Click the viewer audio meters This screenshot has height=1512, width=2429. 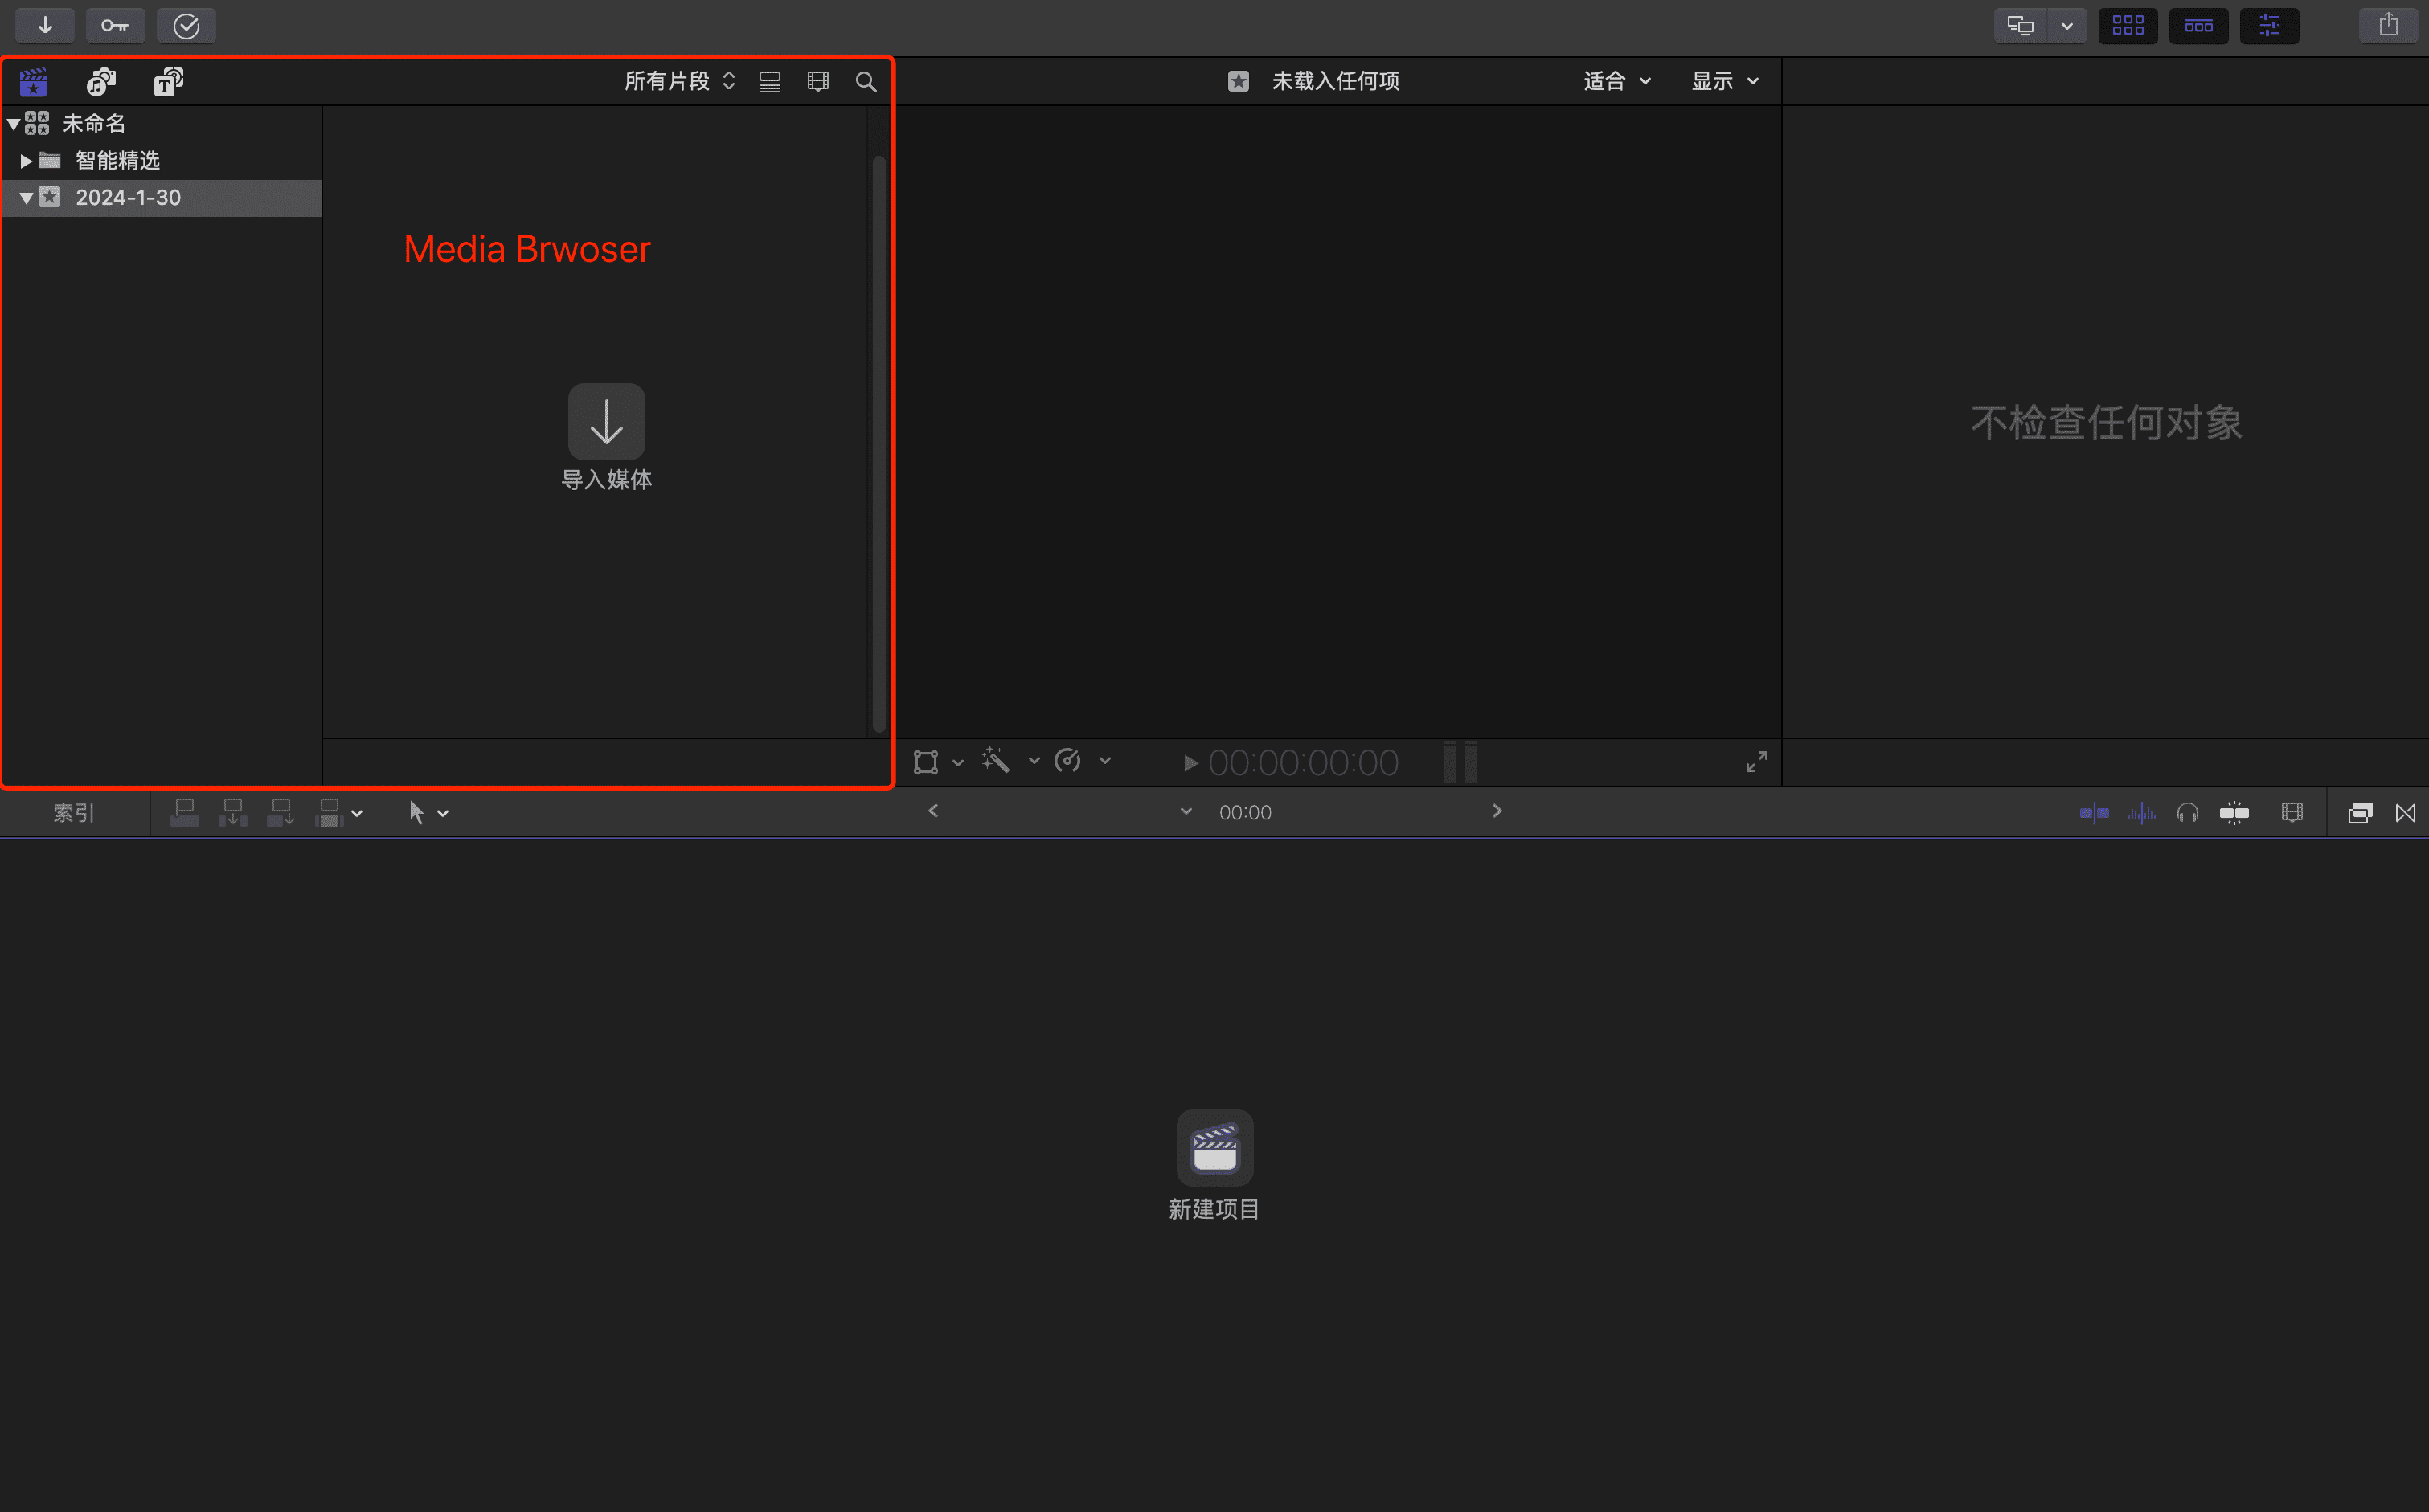click(1460, 762)
